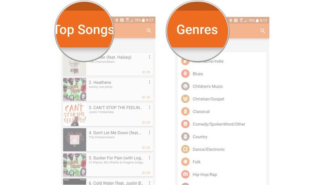Select the Christian/Gospel genre icon

[x=185, y=99]
